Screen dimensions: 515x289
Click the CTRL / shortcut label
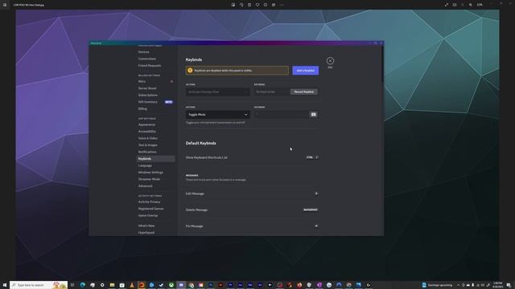click(312, 157)
